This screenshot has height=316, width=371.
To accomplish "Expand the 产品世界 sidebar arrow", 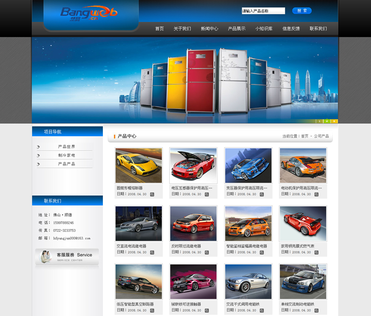I will (38, 147).
